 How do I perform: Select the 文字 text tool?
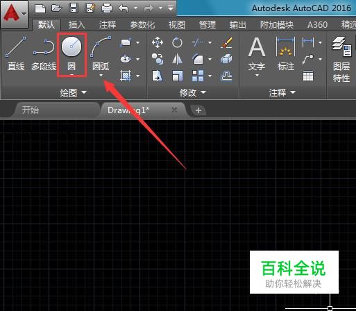point(257,55)
